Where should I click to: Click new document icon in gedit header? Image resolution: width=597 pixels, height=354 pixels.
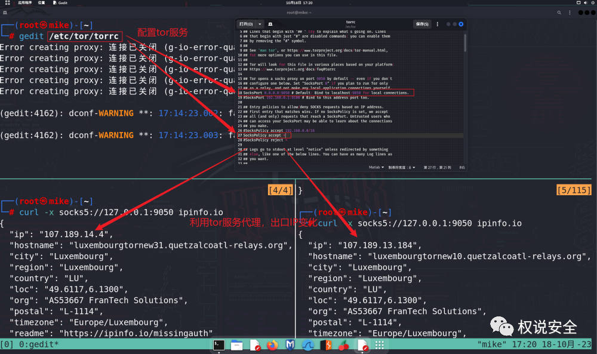pyautogui.click(x=270, y=24)
